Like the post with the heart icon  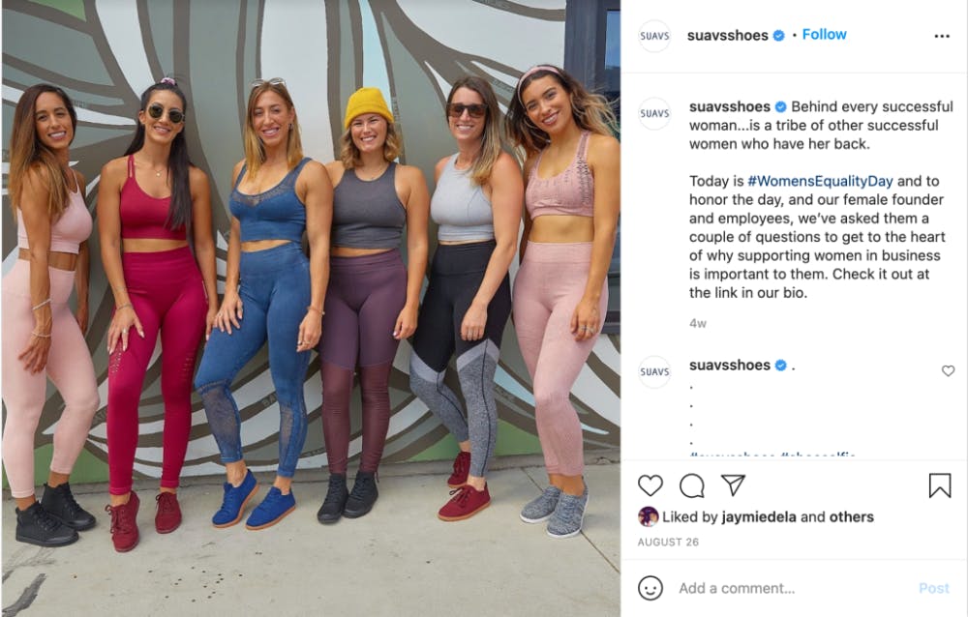(x=650, y=485)
